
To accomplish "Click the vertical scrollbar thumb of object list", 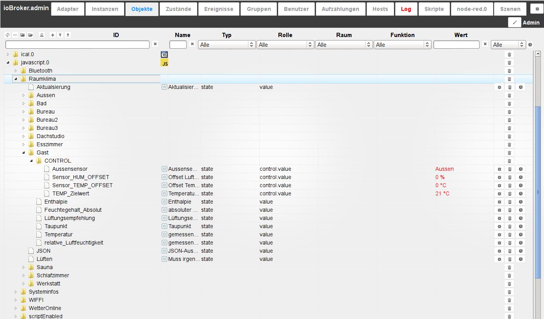I will point(538,191).
